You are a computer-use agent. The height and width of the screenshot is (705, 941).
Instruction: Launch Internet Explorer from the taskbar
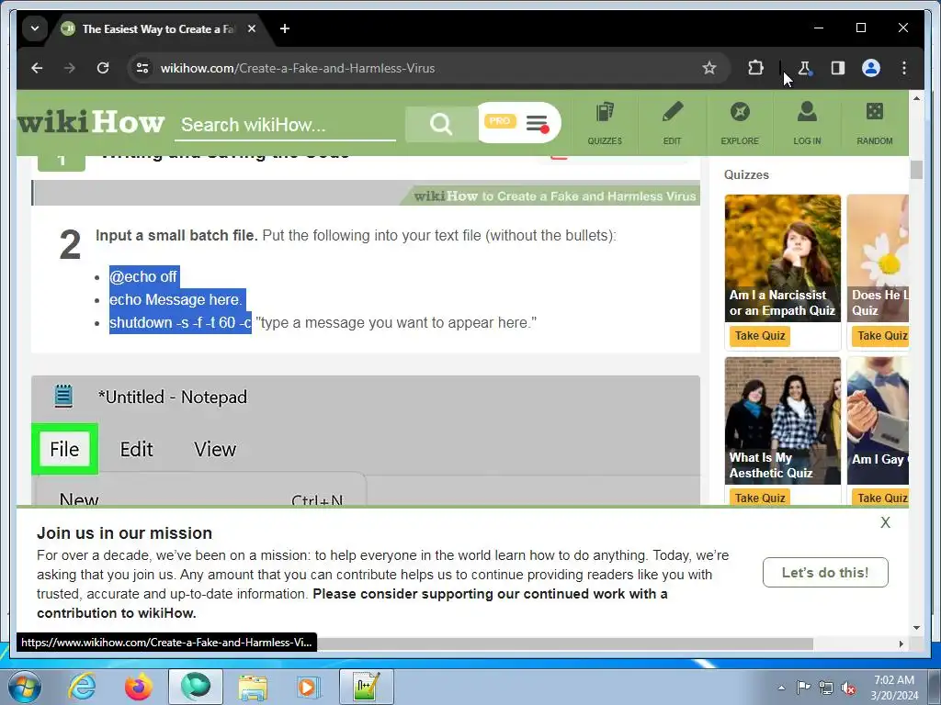click(82, 687)
